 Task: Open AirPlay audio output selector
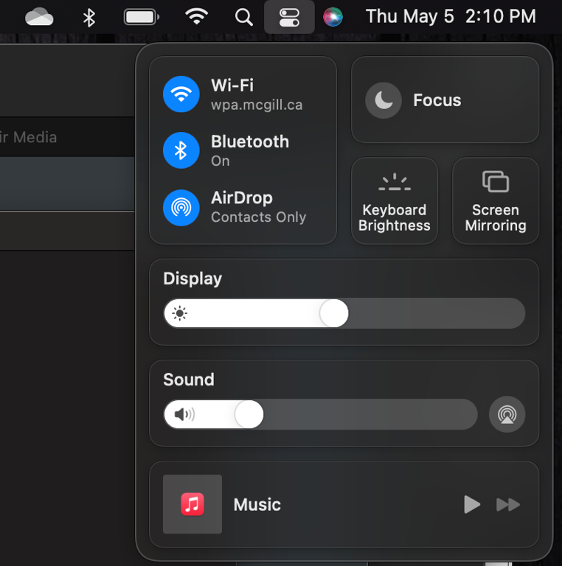[x=507, y=414]
